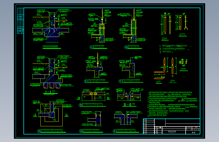219x142 pixels.
Task: Click the yellow square footing outline in detail A
Action: click(x=52, y=115)
